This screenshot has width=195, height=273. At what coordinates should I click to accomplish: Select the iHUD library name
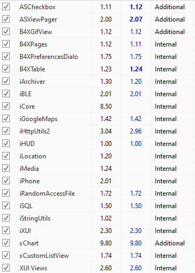27,144
